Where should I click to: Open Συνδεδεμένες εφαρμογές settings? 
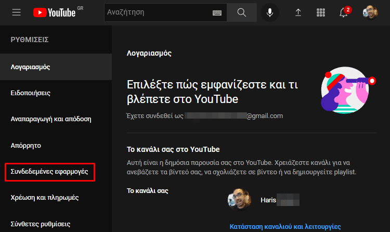click(50, 172)
